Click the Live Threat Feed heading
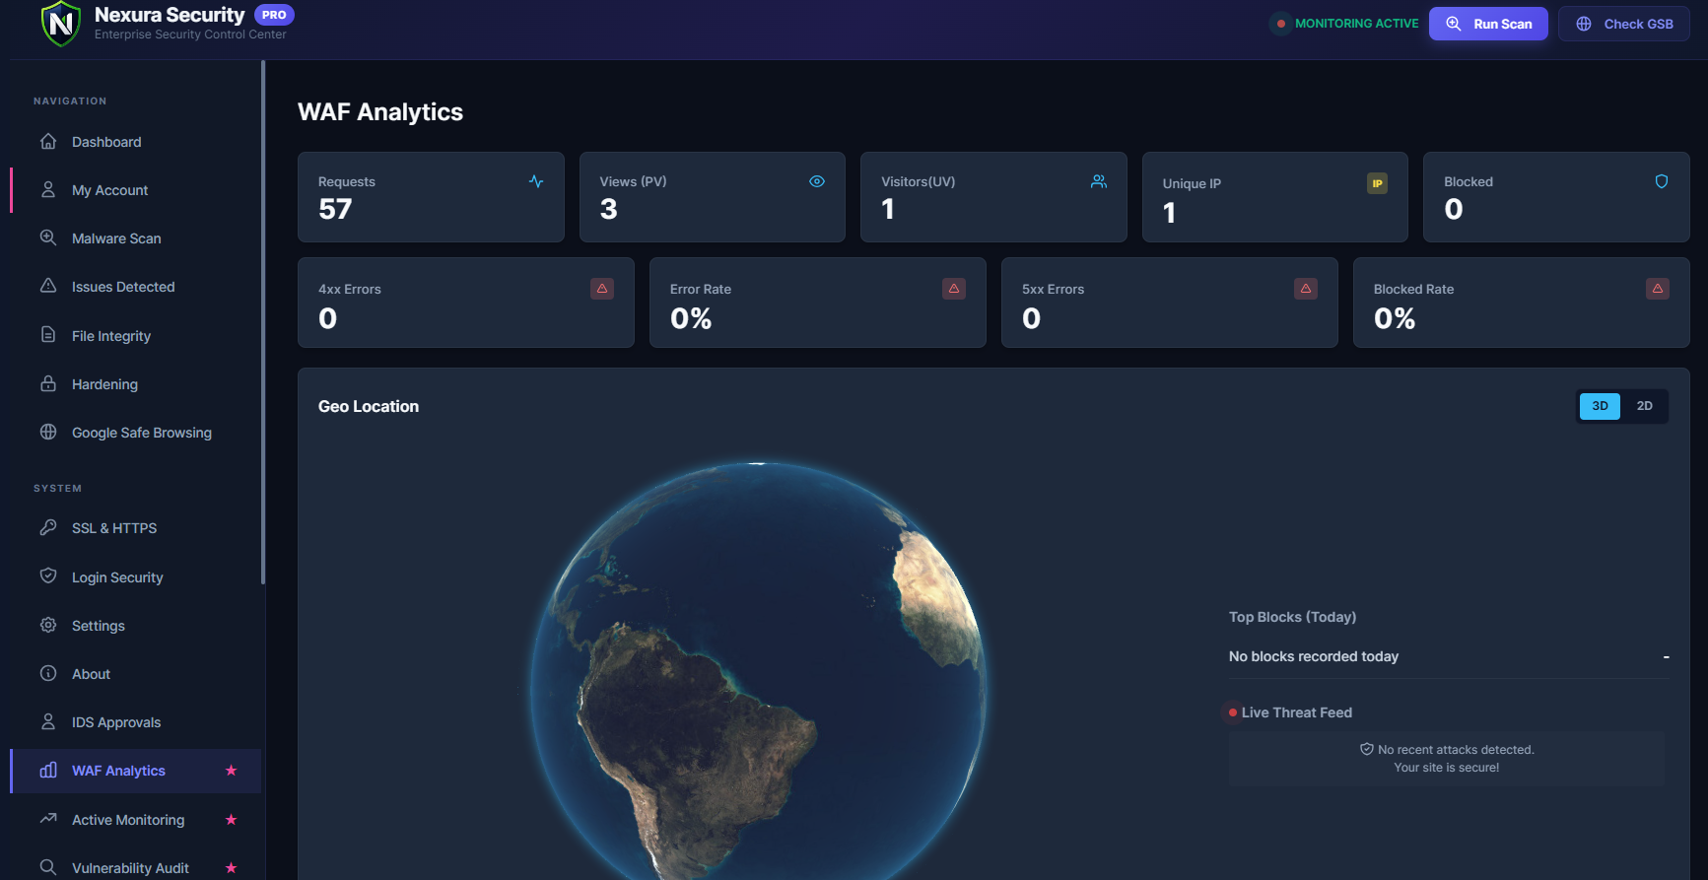The image size is (1708, 880). pyautogui.click(x=1296, y=712)
